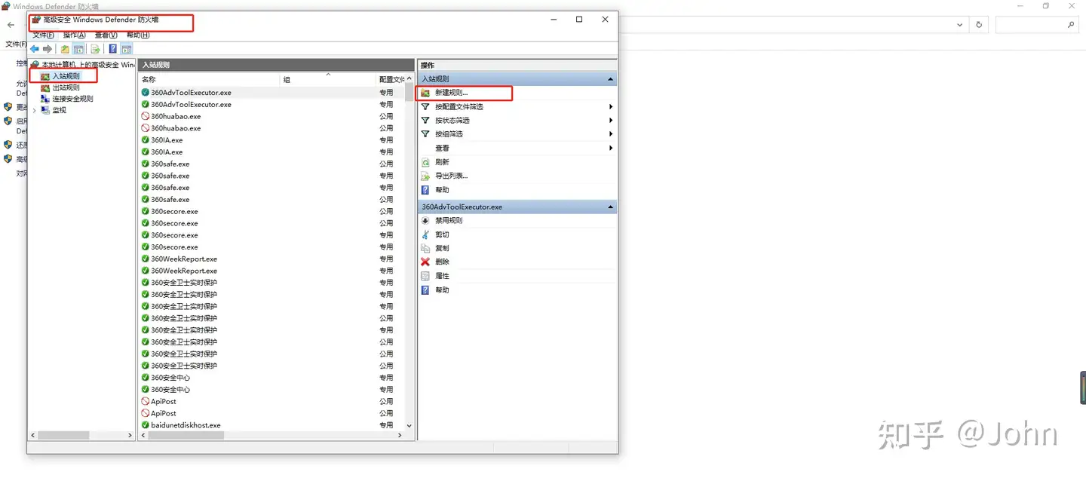Collapse the 360AdvToolExecutor.exe actions section

click(x=611, y=207)
